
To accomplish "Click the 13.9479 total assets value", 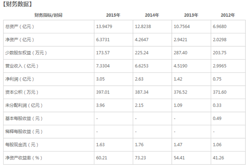I will click(x=104, y=26).
